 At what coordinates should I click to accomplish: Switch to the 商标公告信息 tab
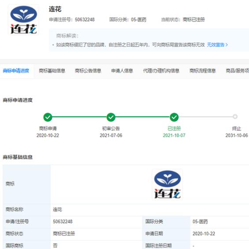click(88, 71)
